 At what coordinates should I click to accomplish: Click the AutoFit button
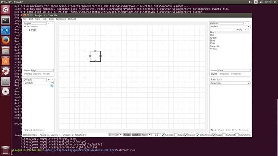(x=136, y=135)
